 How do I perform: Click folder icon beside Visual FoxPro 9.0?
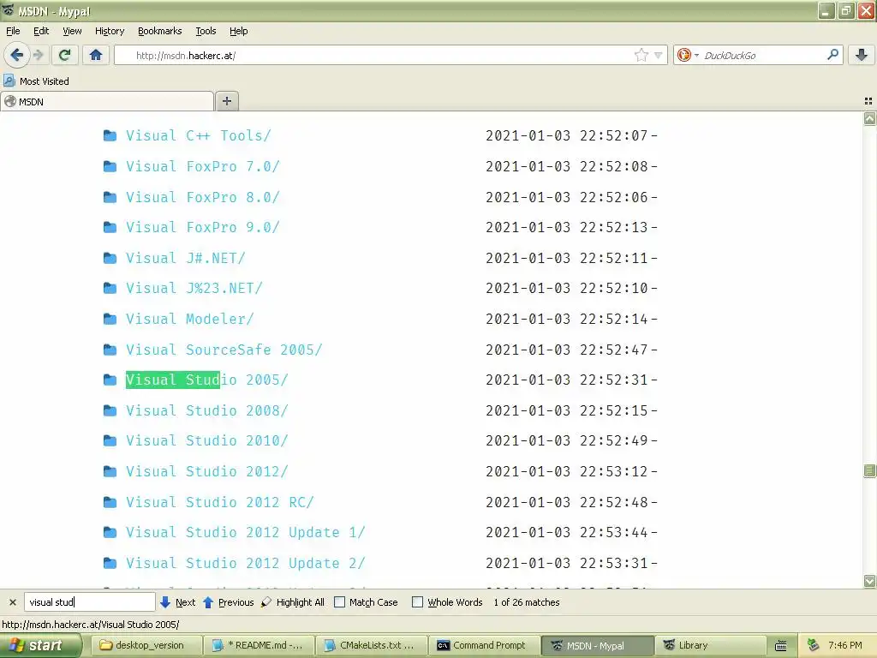110,227
